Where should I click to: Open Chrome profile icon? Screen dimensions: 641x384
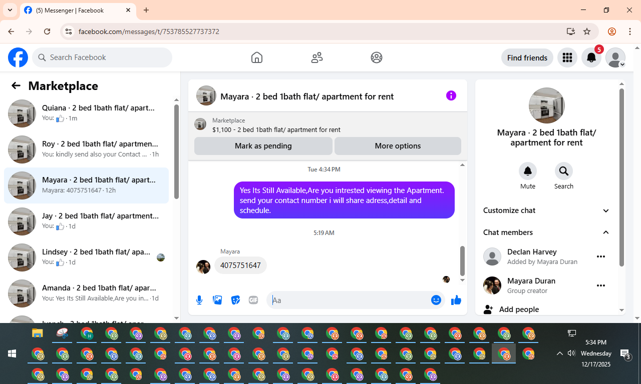[x=612, y=31]
